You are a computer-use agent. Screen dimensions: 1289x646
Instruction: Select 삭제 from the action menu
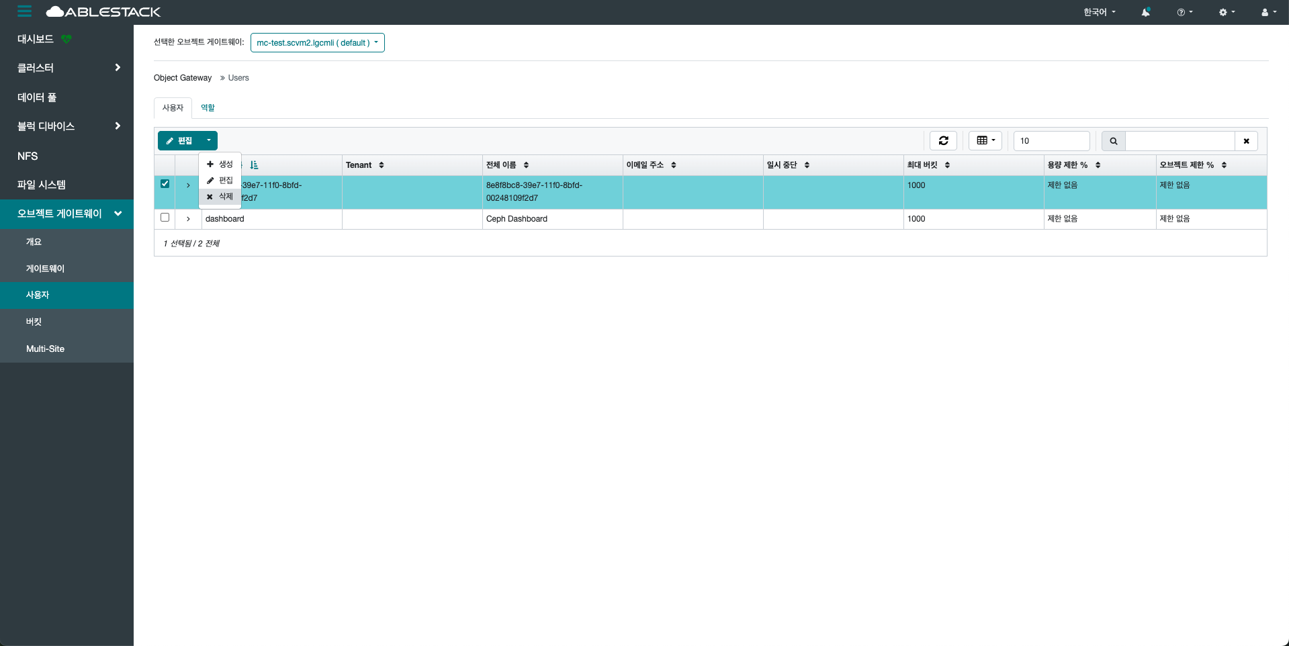pos(220,197)
